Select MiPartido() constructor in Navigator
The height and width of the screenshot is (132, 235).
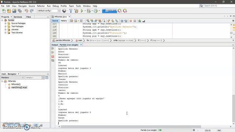(x=16, y=84)
